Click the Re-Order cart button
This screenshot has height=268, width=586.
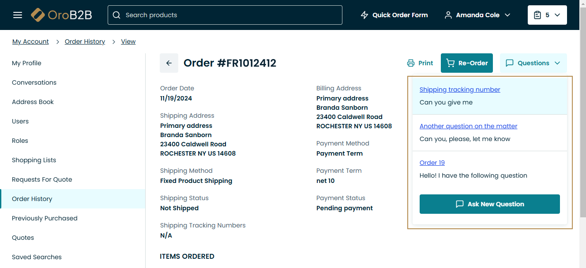(467, 63)
